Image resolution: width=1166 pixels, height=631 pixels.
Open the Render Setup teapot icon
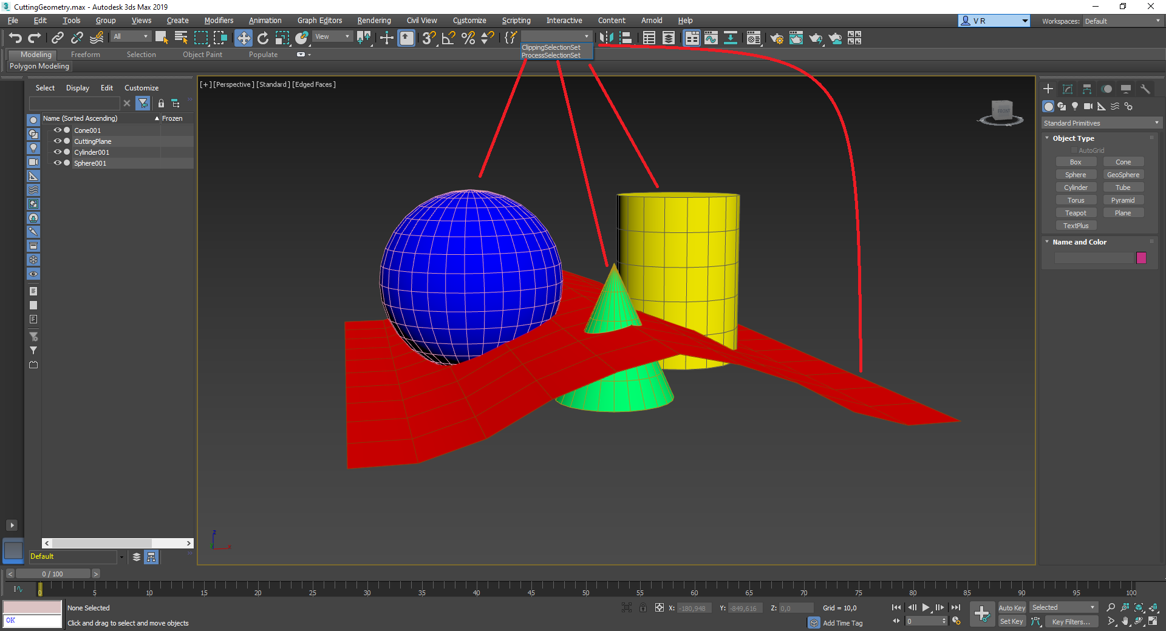coord(776,38)
